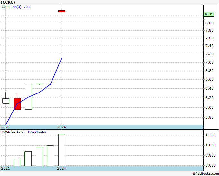Click the 2024 label on price chart axis
The height and width of the screenshot is (176, 219).
coord(62,127)
